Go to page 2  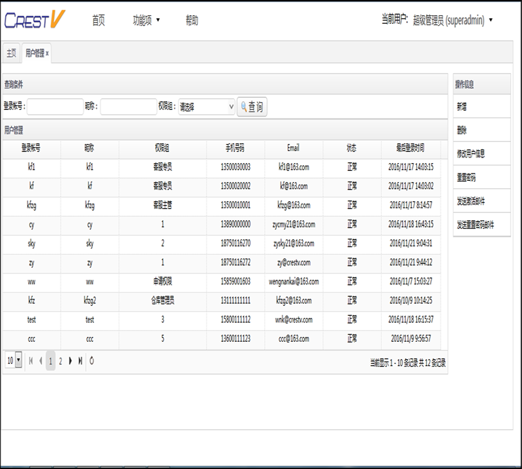click(60, 361)
